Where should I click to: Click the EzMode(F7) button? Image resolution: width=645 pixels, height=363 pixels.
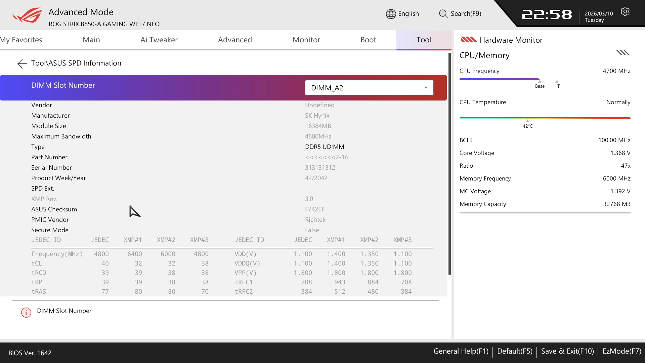[x=621, y=351]
